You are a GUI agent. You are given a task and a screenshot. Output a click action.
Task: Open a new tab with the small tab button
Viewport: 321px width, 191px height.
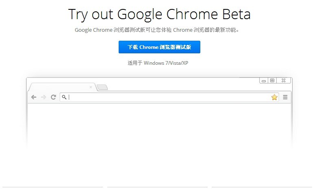[x=102, y=87]
